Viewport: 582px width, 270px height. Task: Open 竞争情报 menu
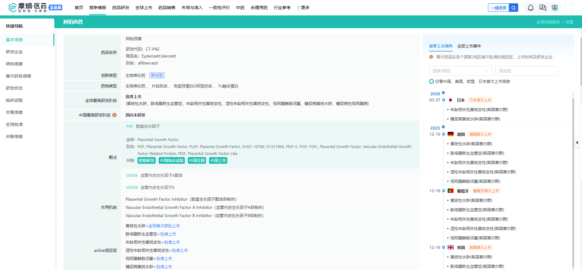98,8
